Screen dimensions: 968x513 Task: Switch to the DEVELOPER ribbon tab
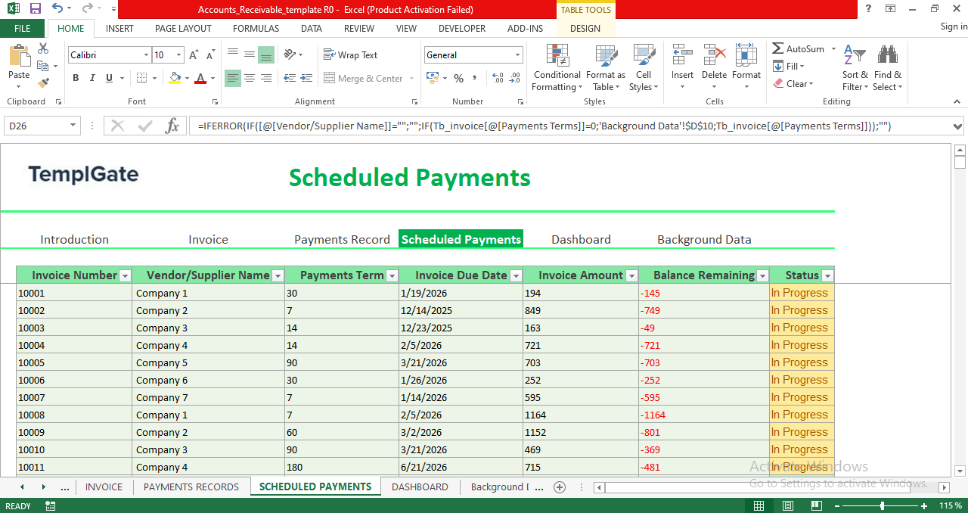click(x=462, y=29)
